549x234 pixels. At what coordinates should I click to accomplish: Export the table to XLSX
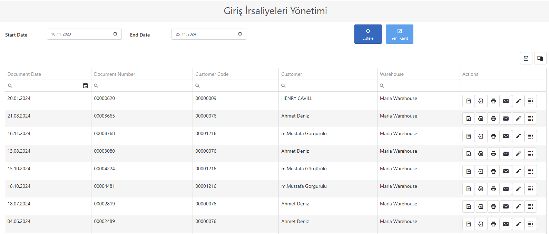point(526,58)
